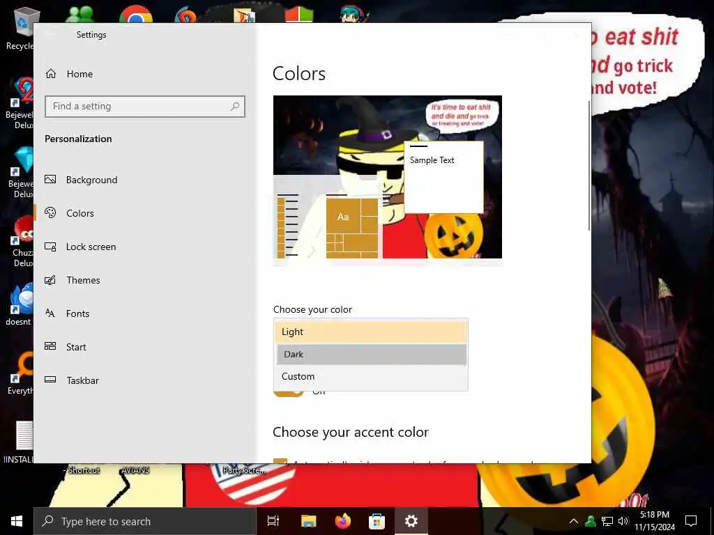This screenshot has height=535, width=714.
Task: Open the Themes page
Action: click(x=83, y=280)
